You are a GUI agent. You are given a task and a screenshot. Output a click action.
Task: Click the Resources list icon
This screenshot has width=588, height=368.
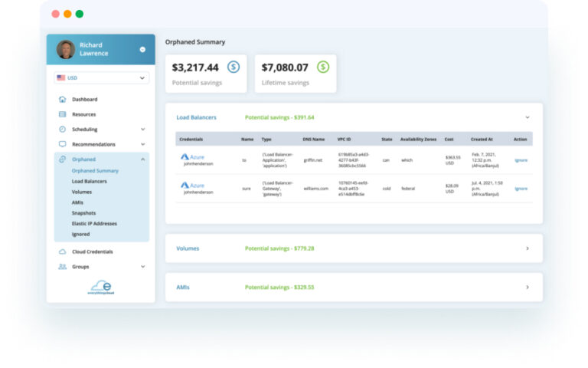click(x=62, y=114)
